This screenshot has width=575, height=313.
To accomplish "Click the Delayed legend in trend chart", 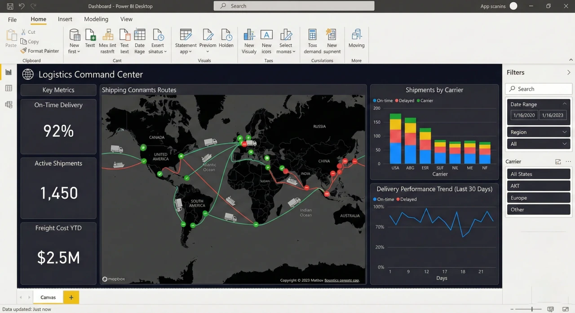I will pyautogui.click(x=406, y=199).
